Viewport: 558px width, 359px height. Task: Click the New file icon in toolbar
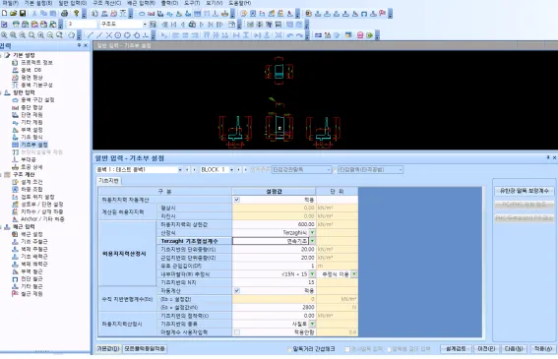4,14
